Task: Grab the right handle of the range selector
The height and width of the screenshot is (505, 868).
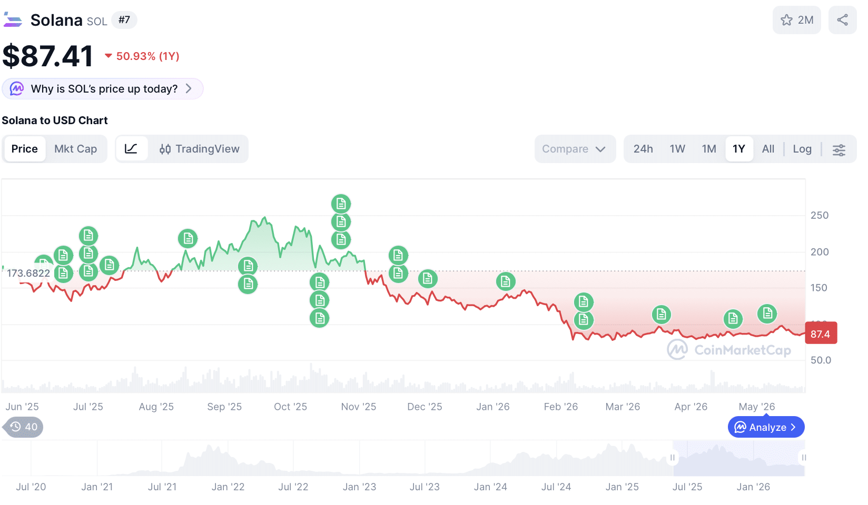Action: click(x=804, y=458)
